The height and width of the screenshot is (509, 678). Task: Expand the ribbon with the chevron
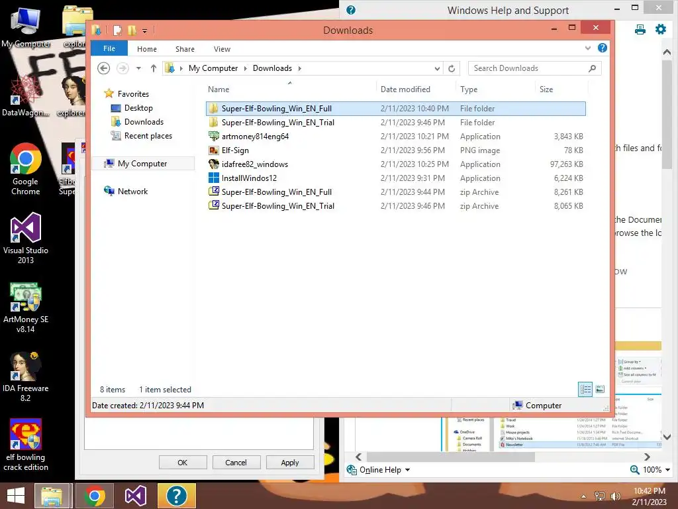pyautogui.click(x=588, y=48)
